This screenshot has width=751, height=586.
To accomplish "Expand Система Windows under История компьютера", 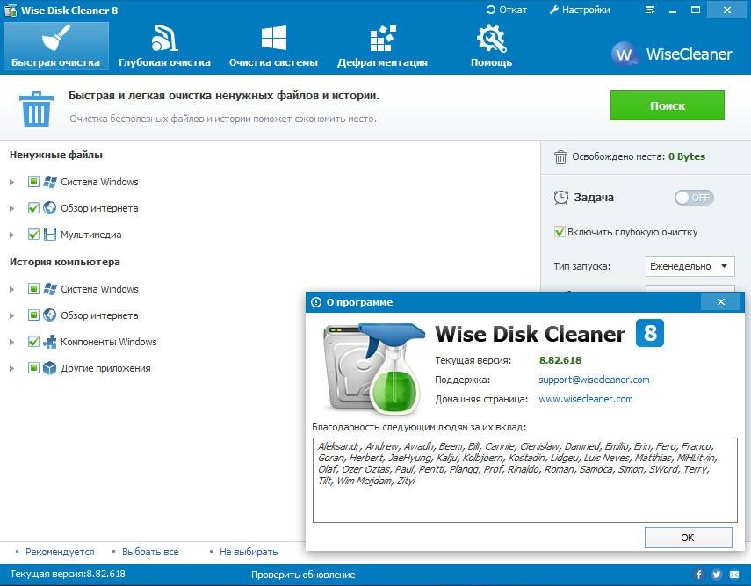I will pos(12,289).
